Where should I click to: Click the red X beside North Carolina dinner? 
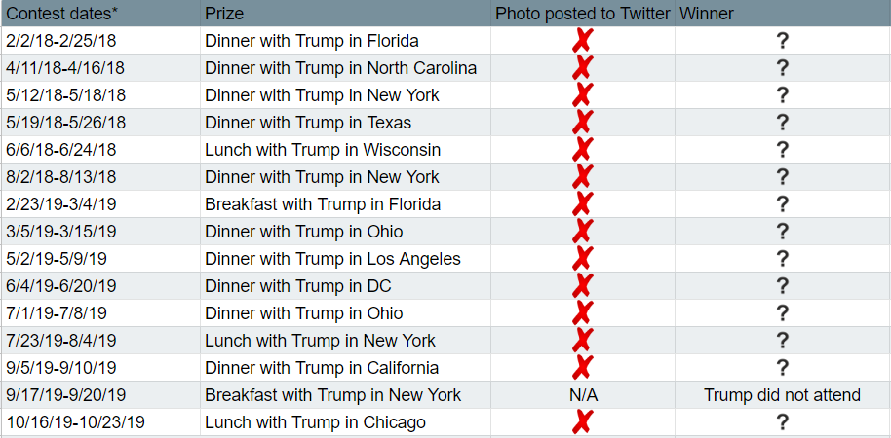pyautogui.click(x=582, y=68)
